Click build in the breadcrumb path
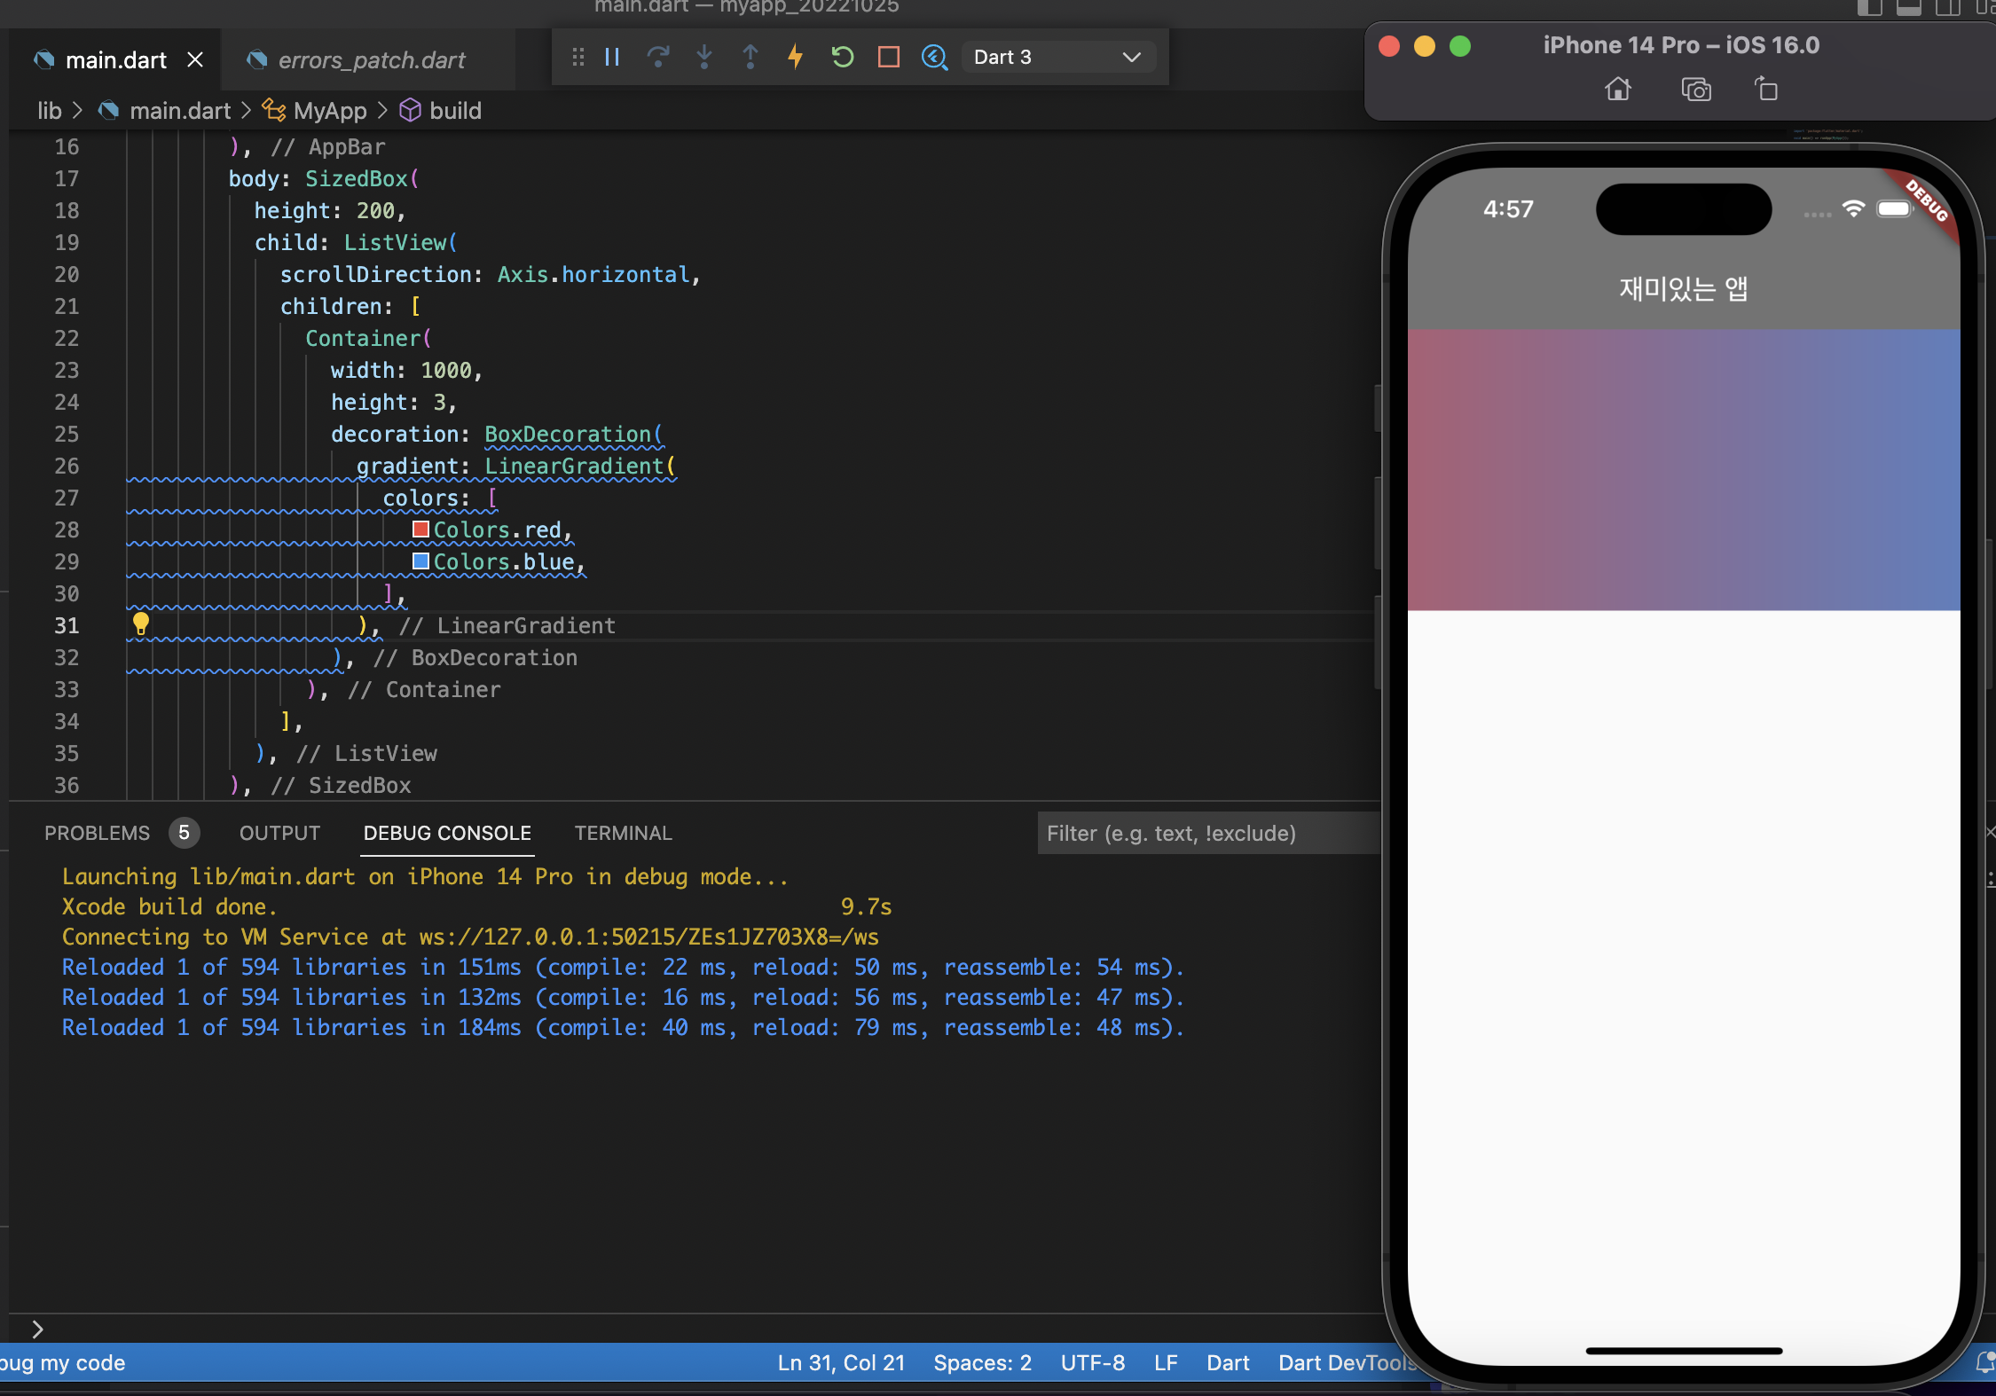Image resolution: width=1996 pixels, height=1396 pixels. (x=454, y=111)
